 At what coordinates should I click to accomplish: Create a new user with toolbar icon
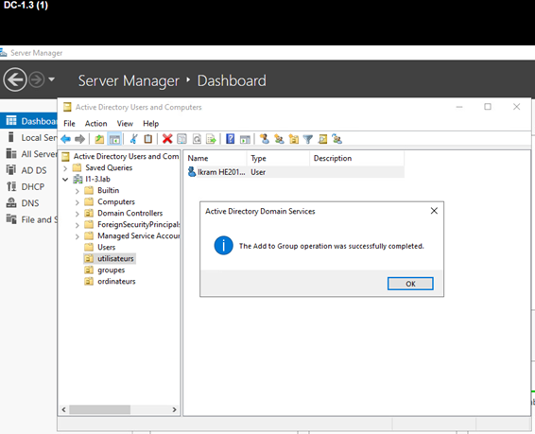[265, 139]
